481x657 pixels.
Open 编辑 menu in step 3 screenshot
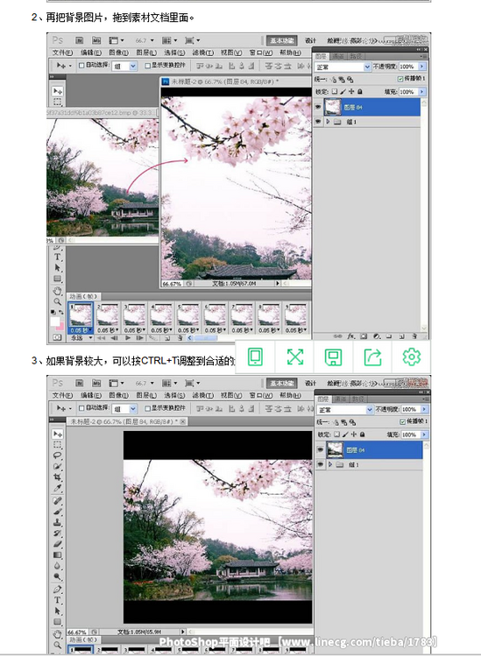pyautogui.click(x=91, y=395)
